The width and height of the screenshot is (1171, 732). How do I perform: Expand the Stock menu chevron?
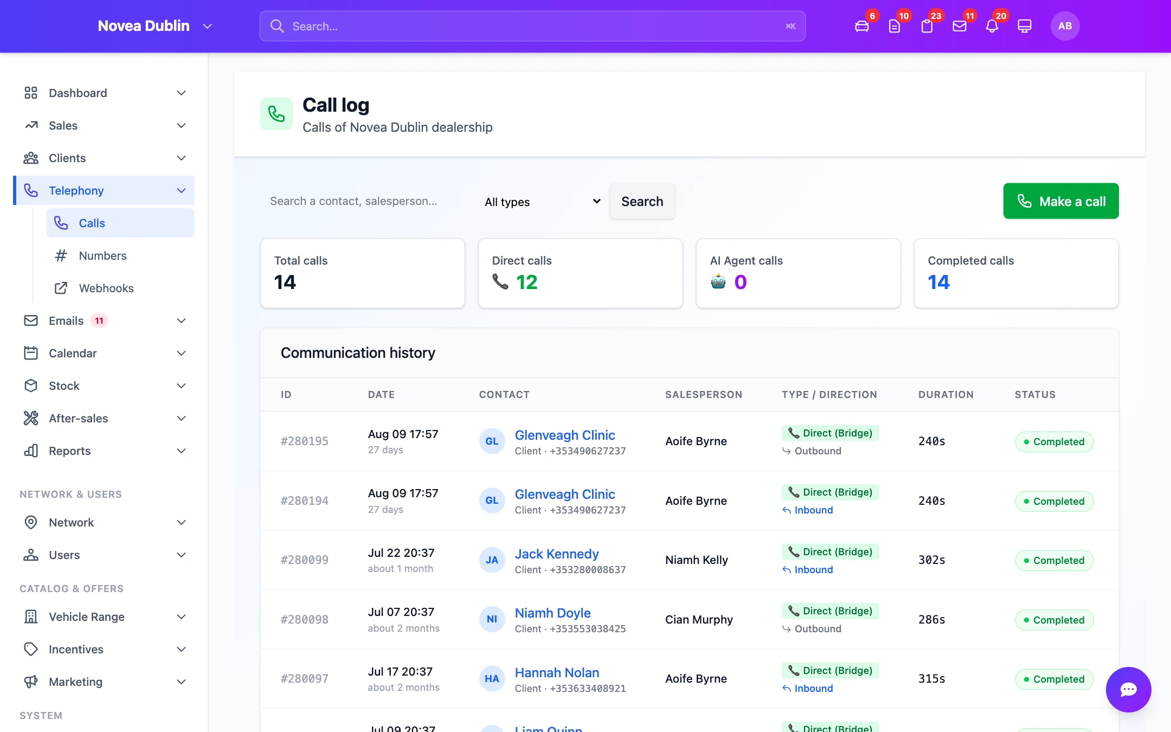click(182, 386)
